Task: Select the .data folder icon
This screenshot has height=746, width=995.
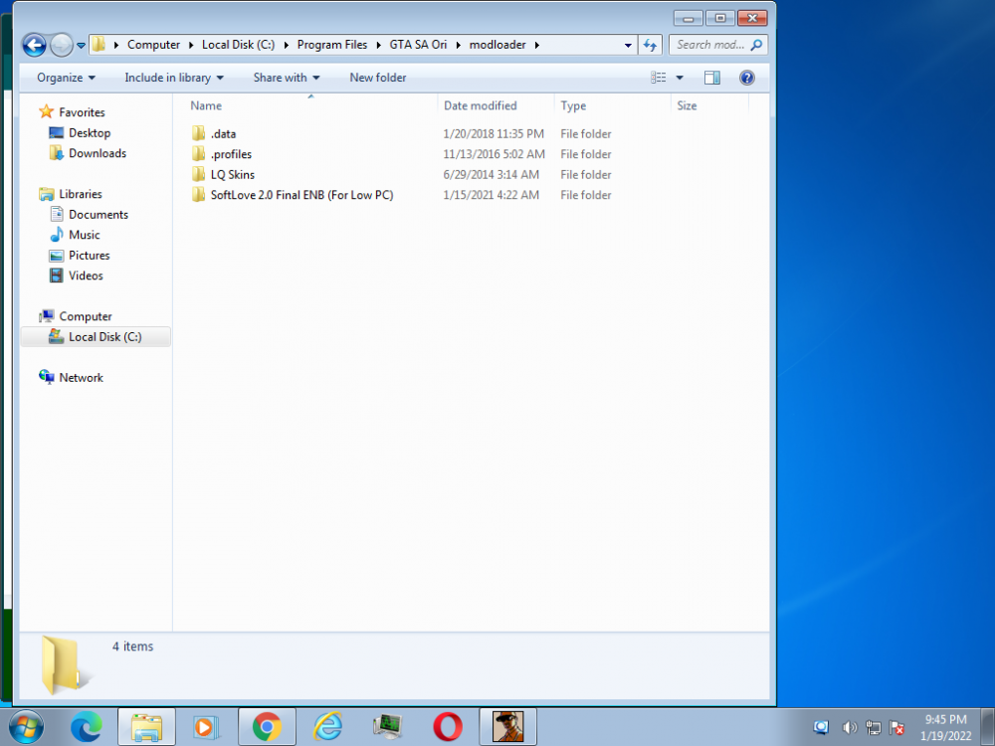Action: [x=199, y=133]
